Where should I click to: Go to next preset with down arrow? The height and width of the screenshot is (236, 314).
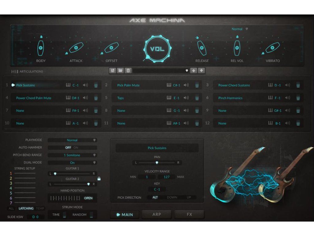tap(201, 71)
